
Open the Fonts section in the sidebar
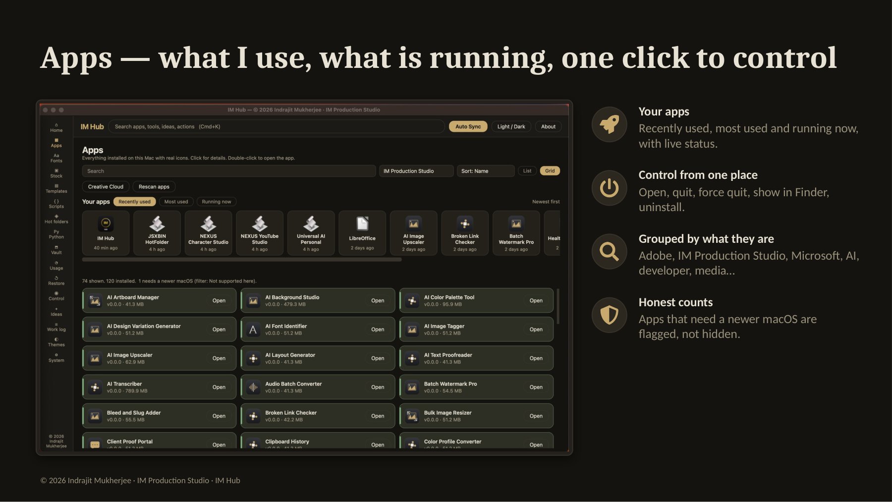[x=56, y=158]
